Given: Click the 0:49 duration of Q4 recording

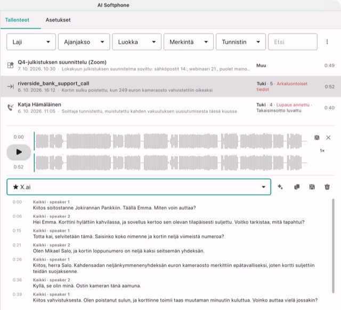Looking at the screenshot, I should coord(329,66).
